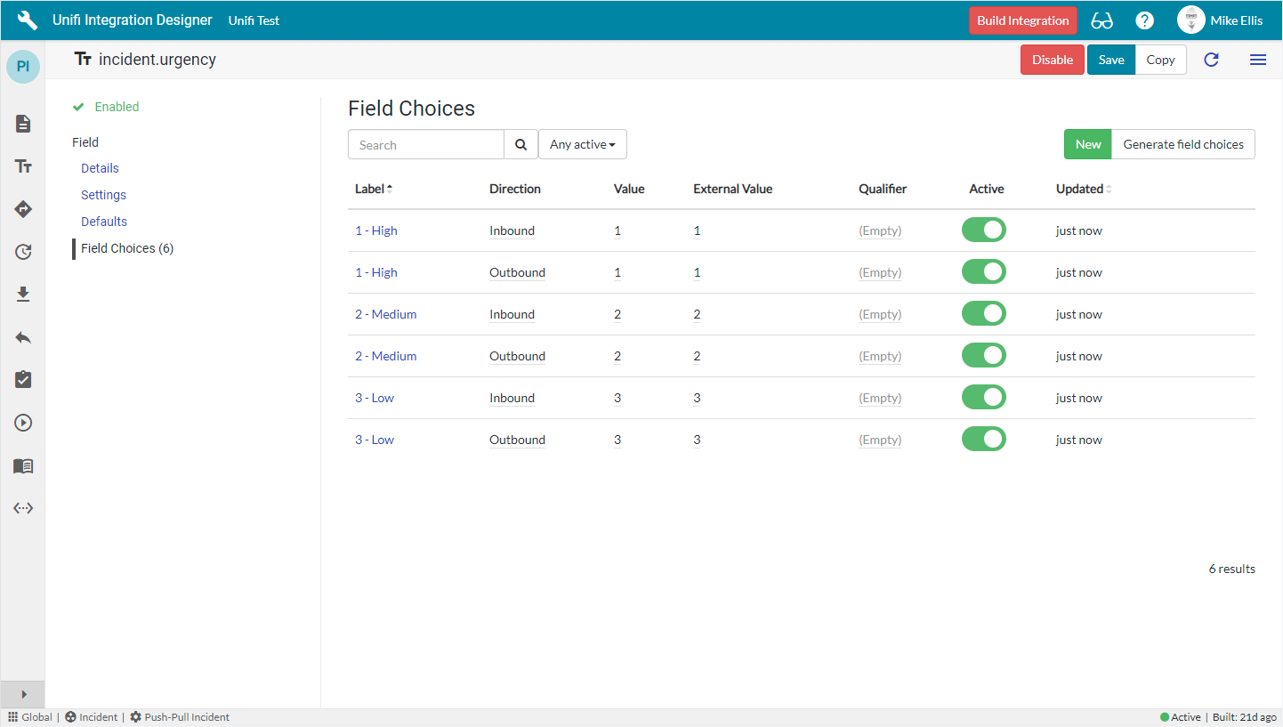Open the 2 - Medium Inbound label link

[x=385, y=314]
